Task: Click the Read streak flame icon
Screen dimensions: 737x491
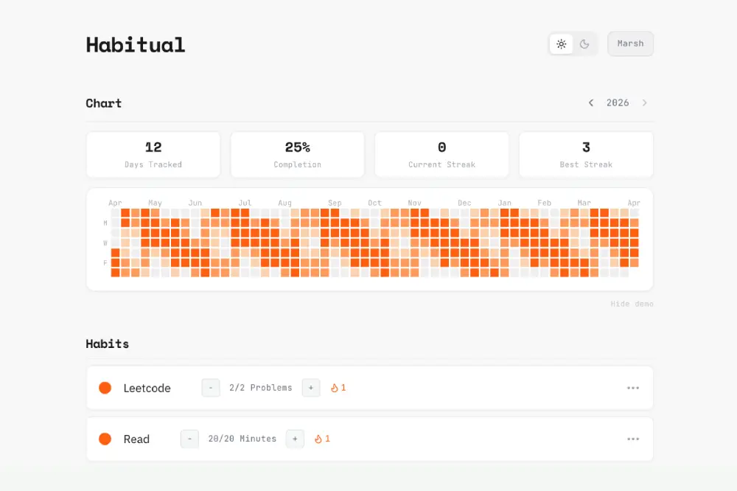Action: 318,439
